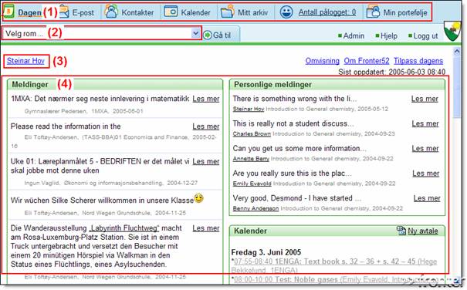The width and height of the screenshot is (467, 290).
Task: Click the Tilpass dagens link
Action: pos(418,61)
